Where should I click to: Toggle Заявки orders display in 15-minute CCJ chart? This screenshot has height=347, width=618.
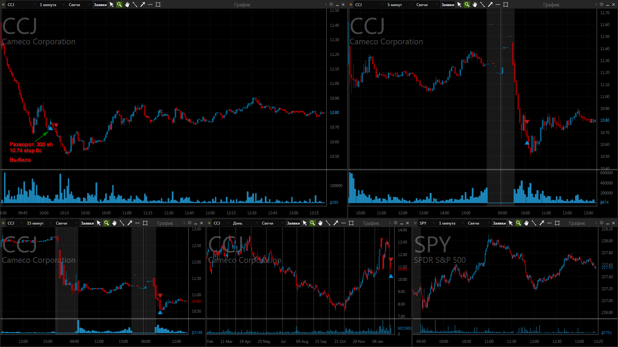87,223
